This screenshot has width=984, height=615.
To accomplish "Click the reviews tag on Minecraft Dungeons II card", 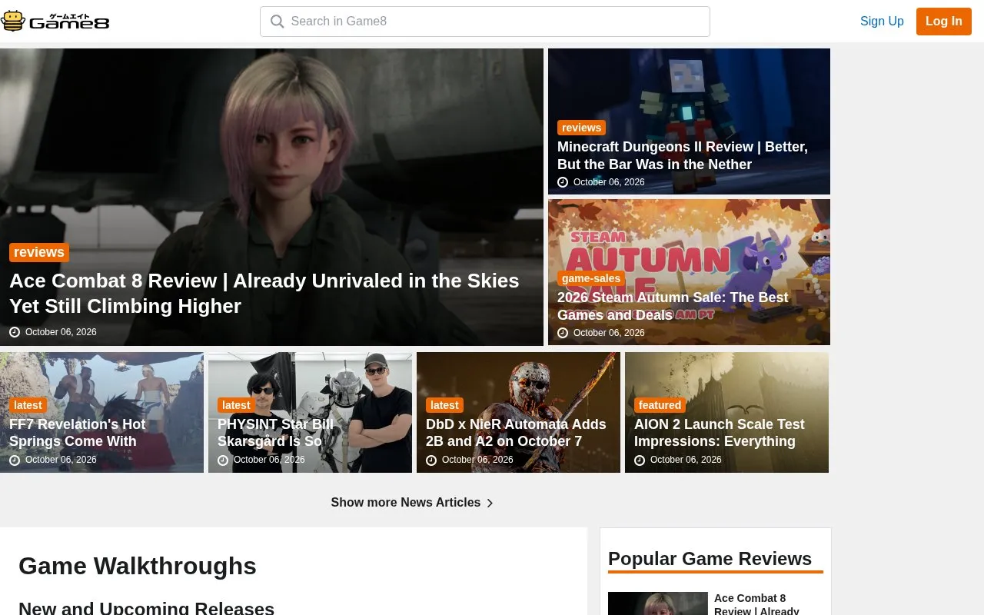I will pos(581,128).
